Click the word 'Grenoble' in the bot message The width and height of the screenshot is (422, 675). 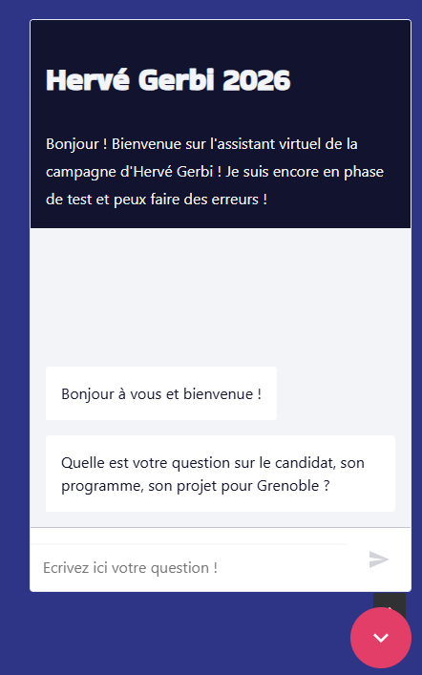tap(287, 486)
